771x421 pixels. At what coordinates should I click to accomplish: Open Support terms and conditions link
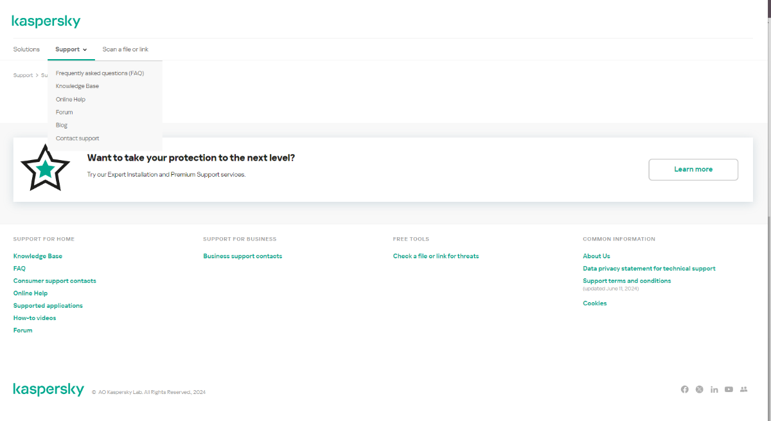point(626,281)
